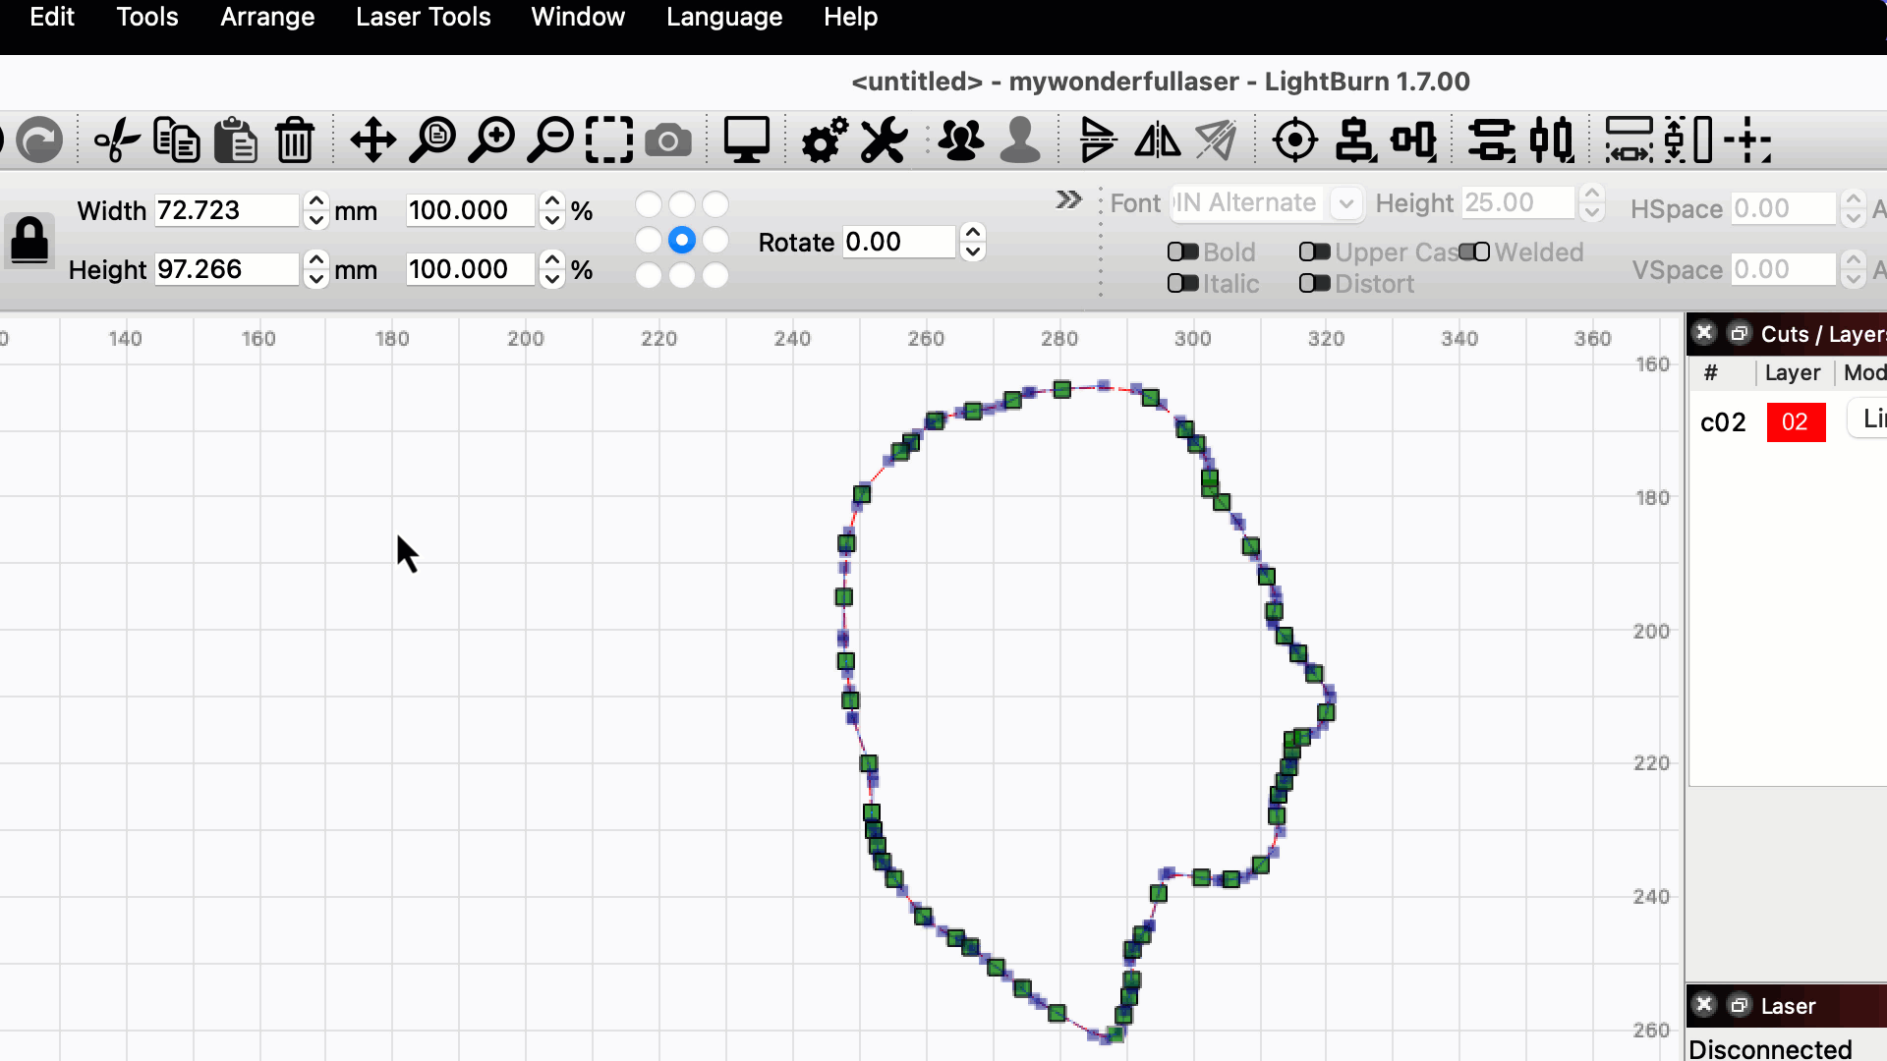
Task: Click the Zoom Out magnifier icon
Action: 550,140
